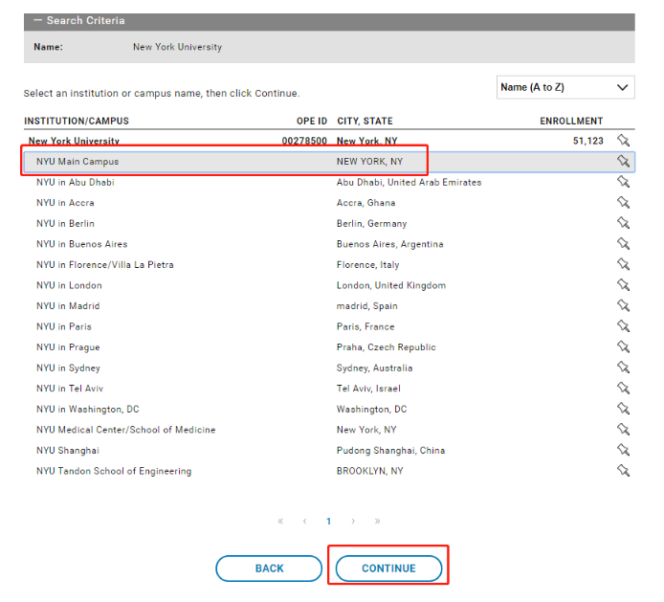This screenshot has height=602, width=664.
Task: Click the BROOKLYN, NY city cell
Action: point(369,471)
